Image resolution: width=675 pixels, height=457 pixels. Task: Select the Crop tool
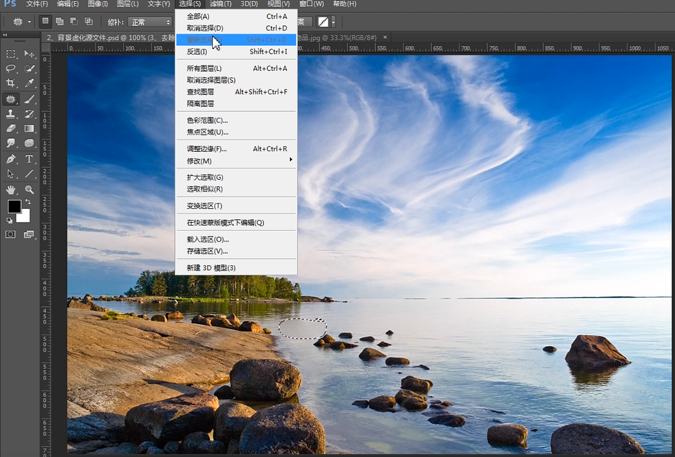coord(11,83)
